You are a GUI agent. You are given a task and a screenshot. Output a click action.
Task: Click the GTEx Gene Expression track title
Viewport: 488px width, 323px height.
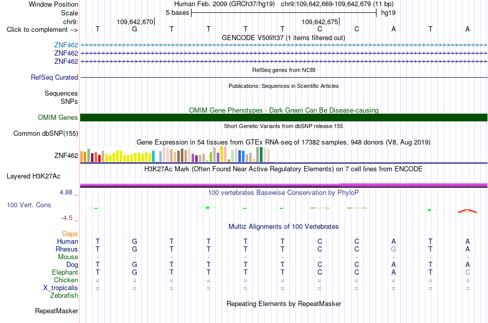tap(284, 142)
